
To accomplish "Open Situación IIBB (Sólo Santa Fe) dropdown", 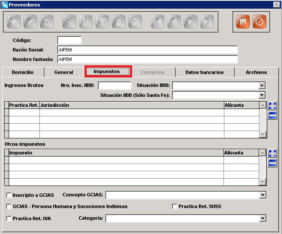I will coord(262,95).
